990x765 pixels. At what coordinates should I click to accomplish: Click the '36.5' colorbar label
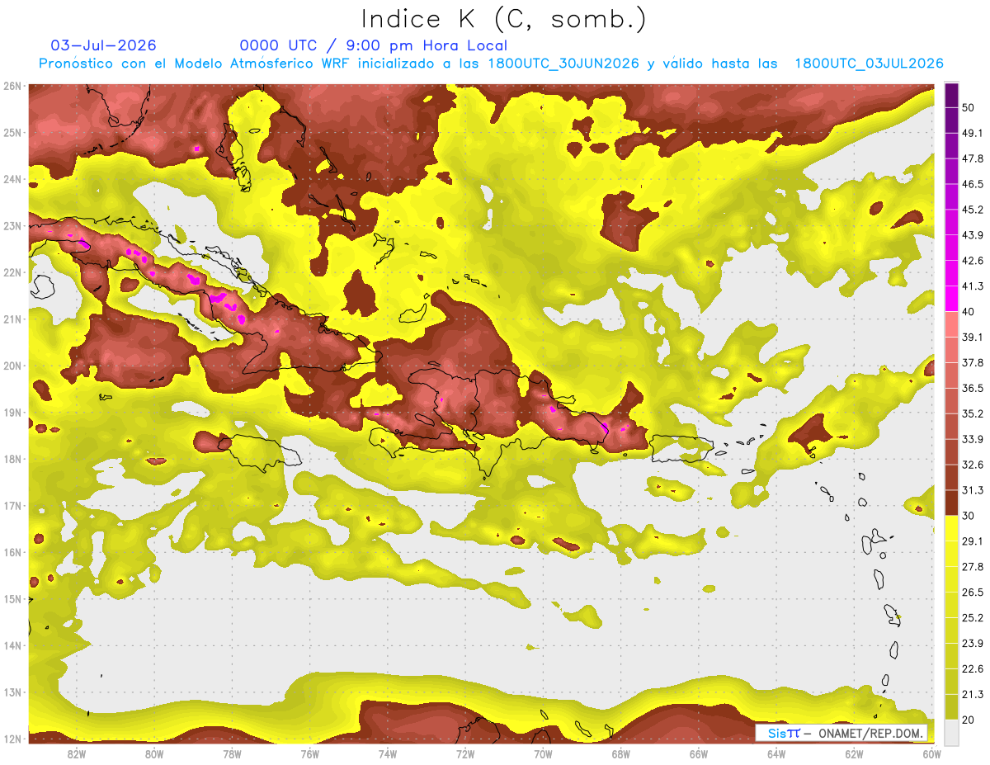(x=972, y=388)
